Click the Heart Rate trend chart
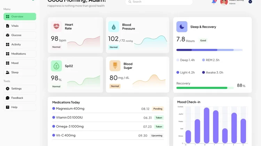The image size is (261, 146). click(84, 42)
